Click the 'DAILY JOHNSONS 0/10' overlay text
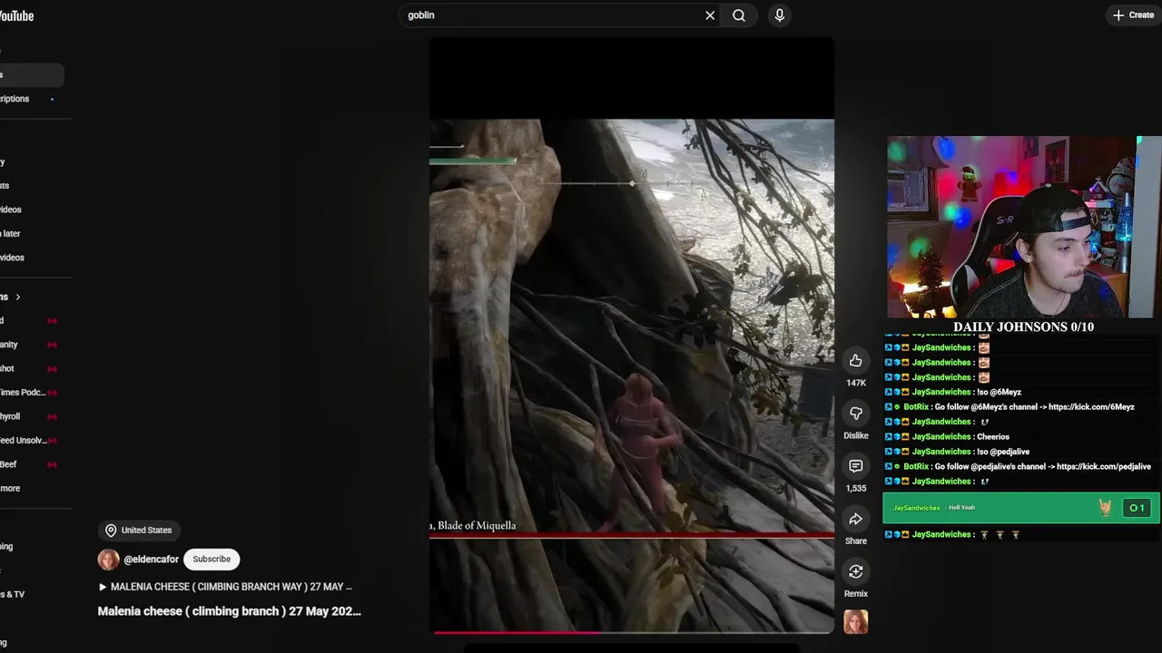 pyautogui.click(x=1023, y=326)
